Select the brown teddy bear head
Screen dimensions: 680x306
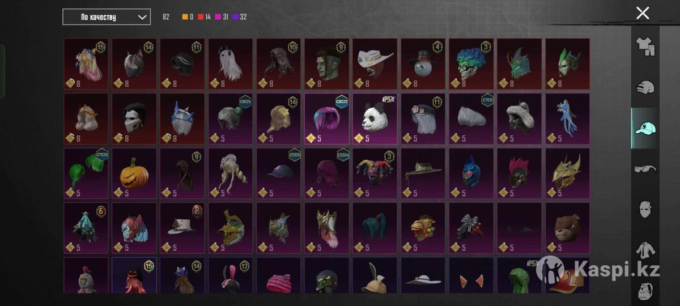pyautogui.click(x=567, y=228)
